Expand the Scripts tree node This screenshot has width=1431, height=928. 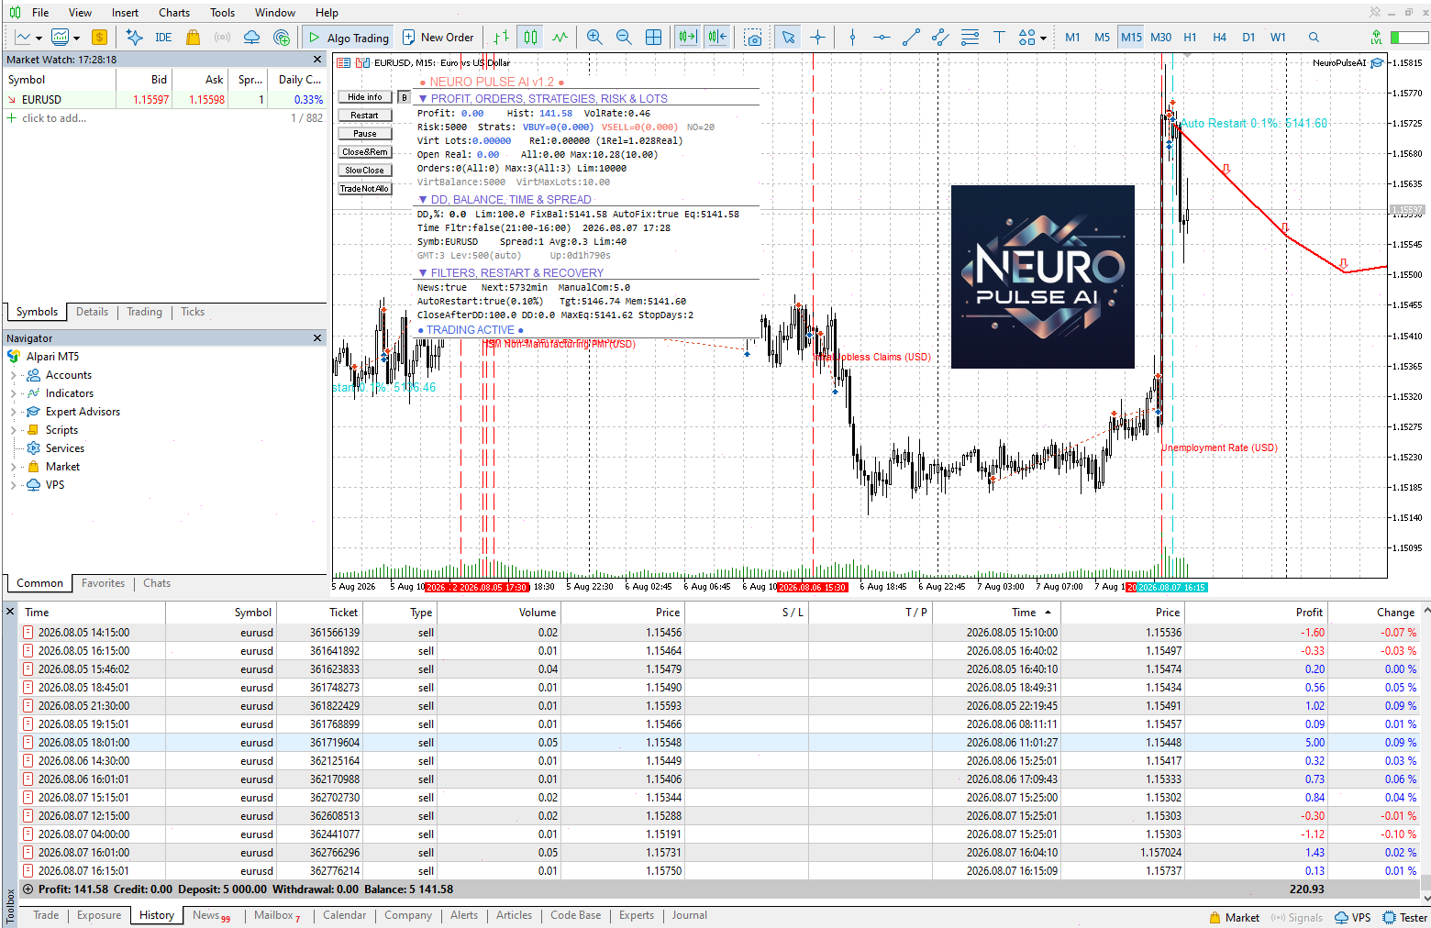click(x=13, y=430)
